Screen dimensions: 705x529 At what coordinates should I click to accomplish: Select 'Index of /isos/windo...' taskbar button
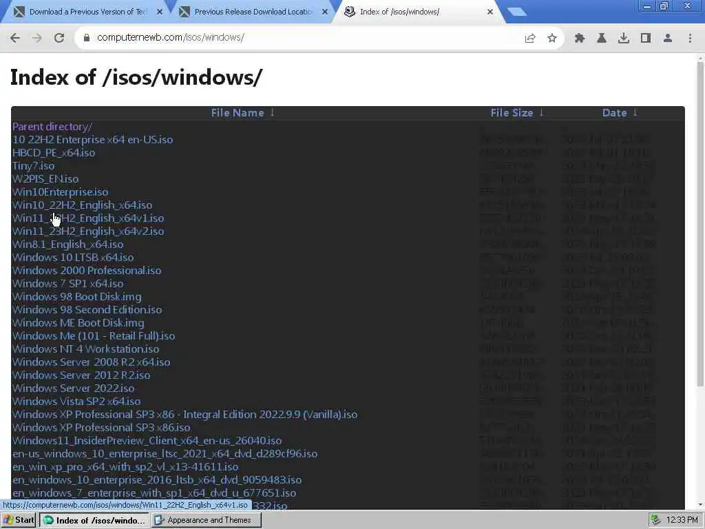pos(94,520)
